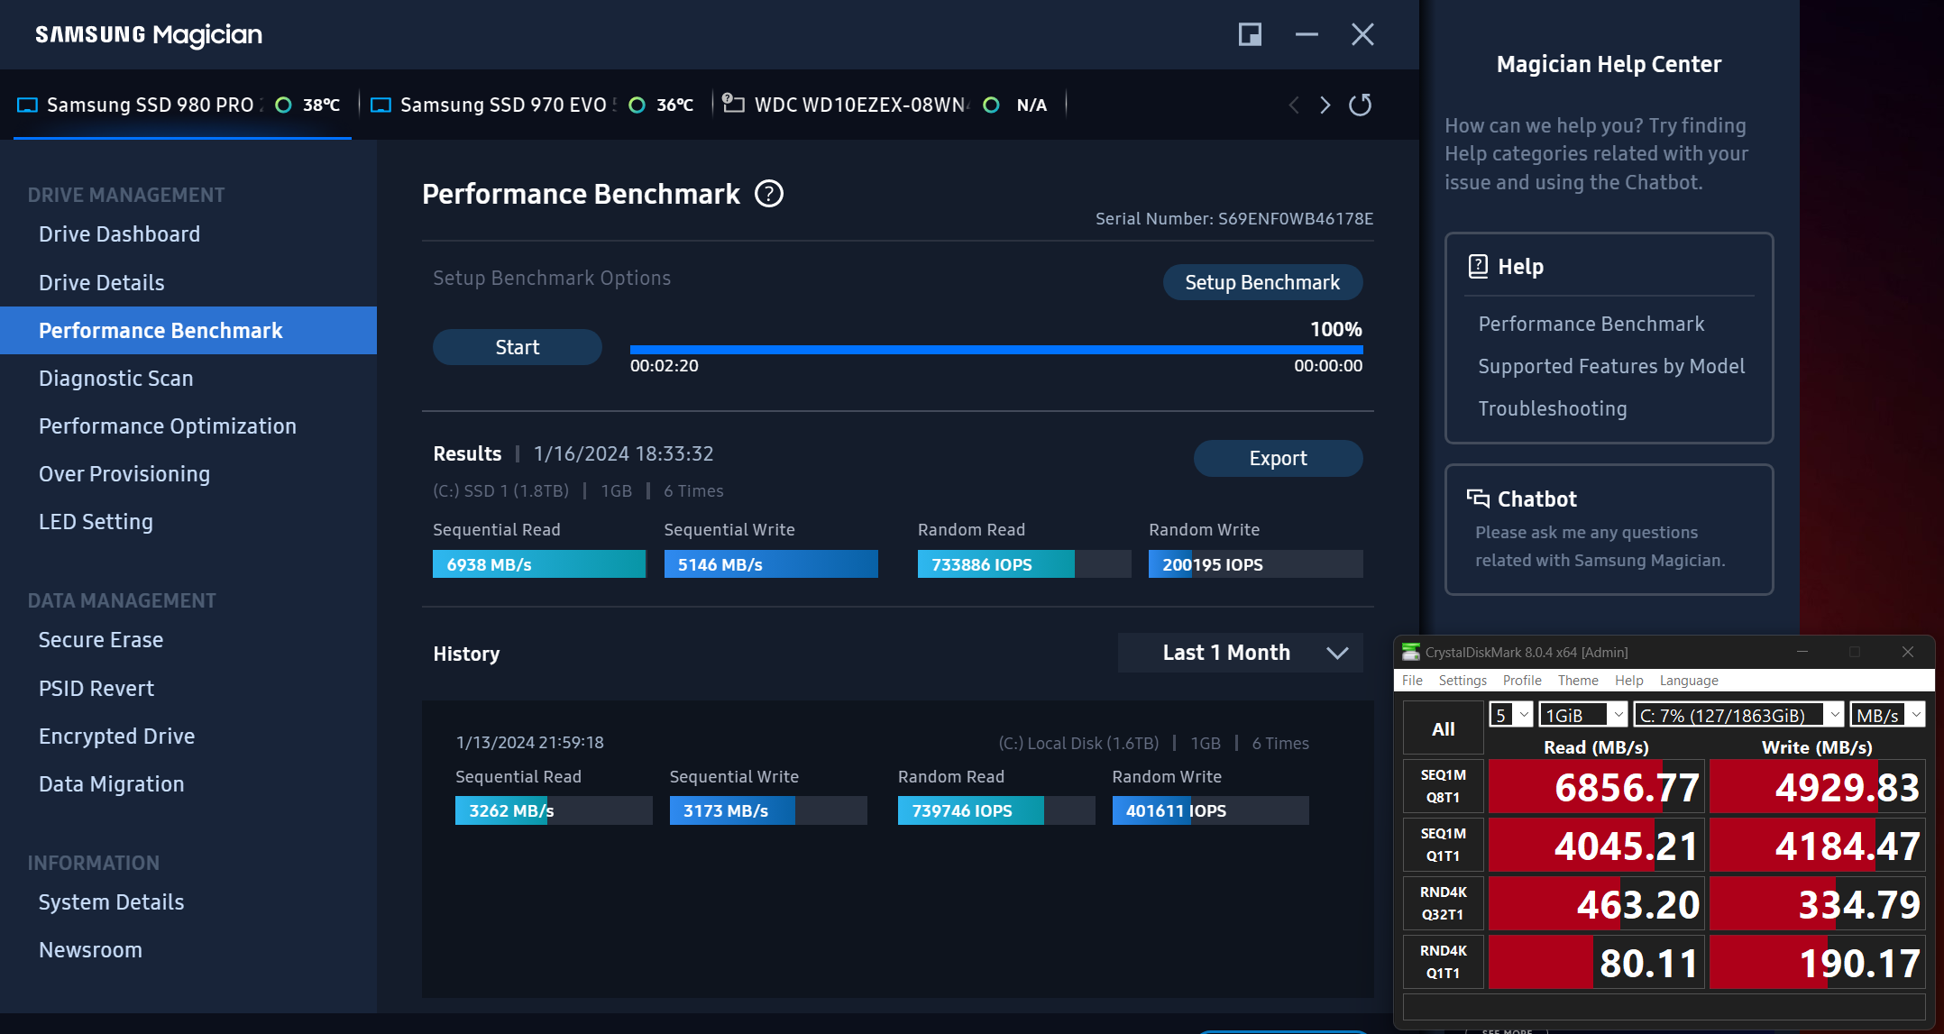Select the Samsung SSD 970 EVO drive tab
This screenshot has width=1944, height=1034.
(536, 105)
